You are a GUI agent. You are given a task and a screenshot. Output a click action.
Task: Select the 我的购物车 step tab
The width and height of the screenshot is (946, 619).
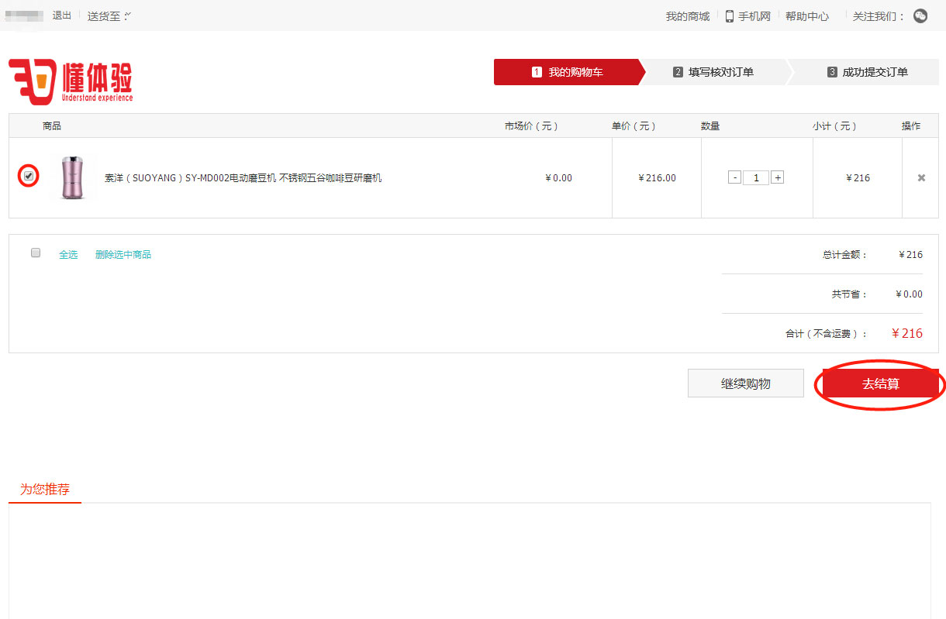click(x=568, y=72)
